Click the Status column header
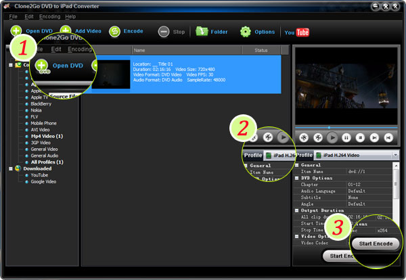406x280 pixels. coord(261,50)
